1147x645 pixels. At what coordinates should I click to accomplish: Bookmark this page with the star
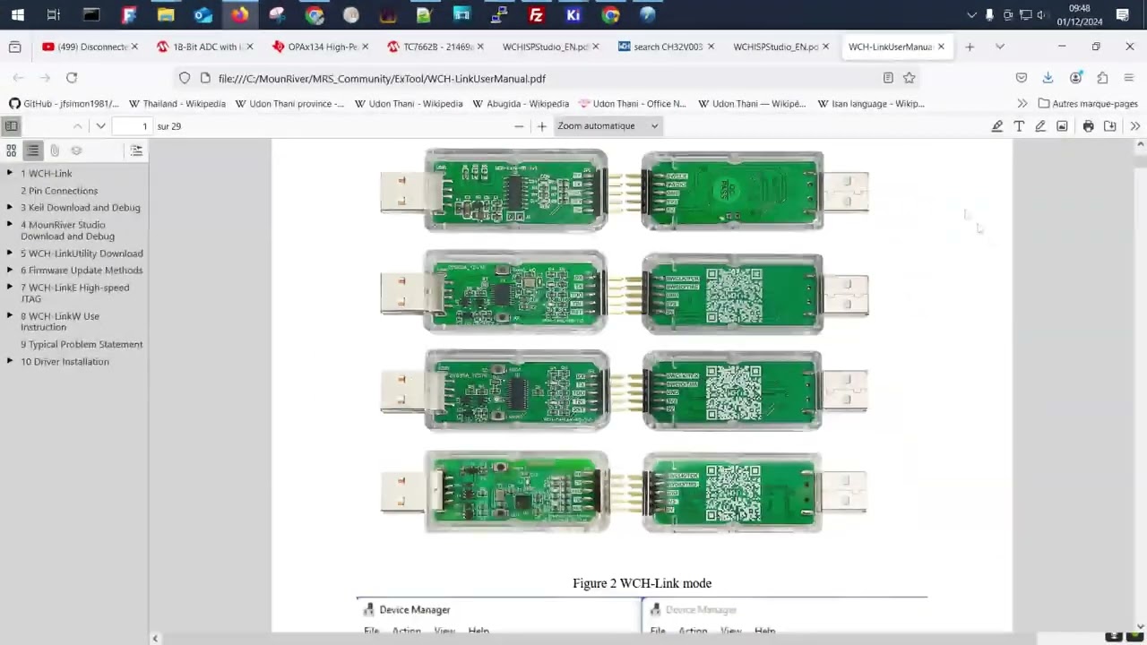coord(910,78)
